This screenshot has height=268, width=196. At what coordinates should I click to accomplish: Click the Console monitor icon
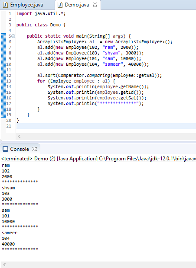5,149
